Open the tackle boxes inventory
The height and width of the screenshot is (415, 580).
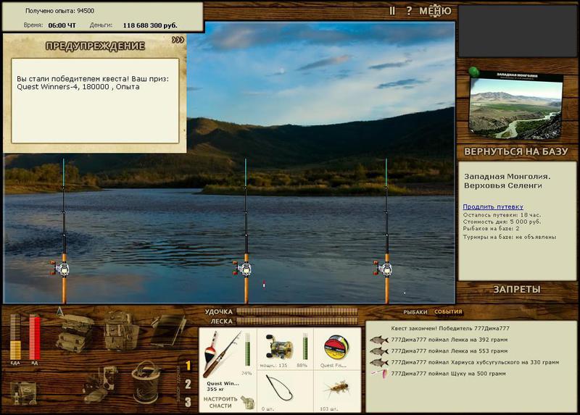click(x=75, y=332)
